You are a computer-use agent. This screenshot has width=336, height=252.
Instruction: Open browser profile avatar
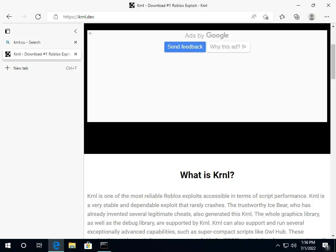pos(312,17)
